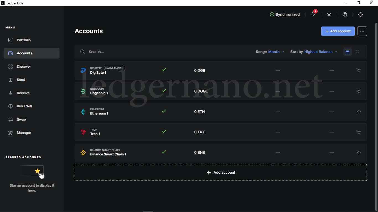Screen dimensions: 378x212
Task: Open the Ethereum 1 account name
Action: (99, 113)
